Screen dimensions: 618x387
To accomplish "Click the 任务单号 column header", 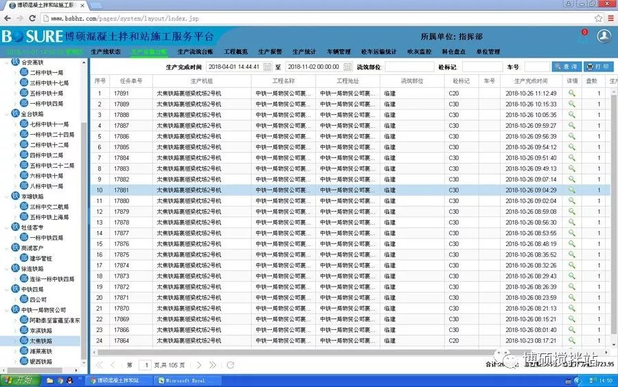I will pos(131,81).
